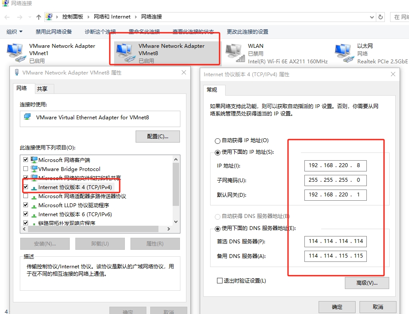
Task: Select the VMware Network Adapter VMnet1 icon
Action: tap(16, 53)
